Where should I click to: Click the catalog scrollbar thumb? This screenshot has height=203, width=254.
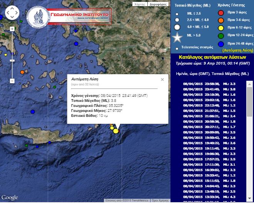(249, 102)
